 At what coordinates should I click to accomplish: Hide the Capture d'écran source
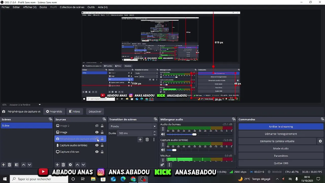97,152
